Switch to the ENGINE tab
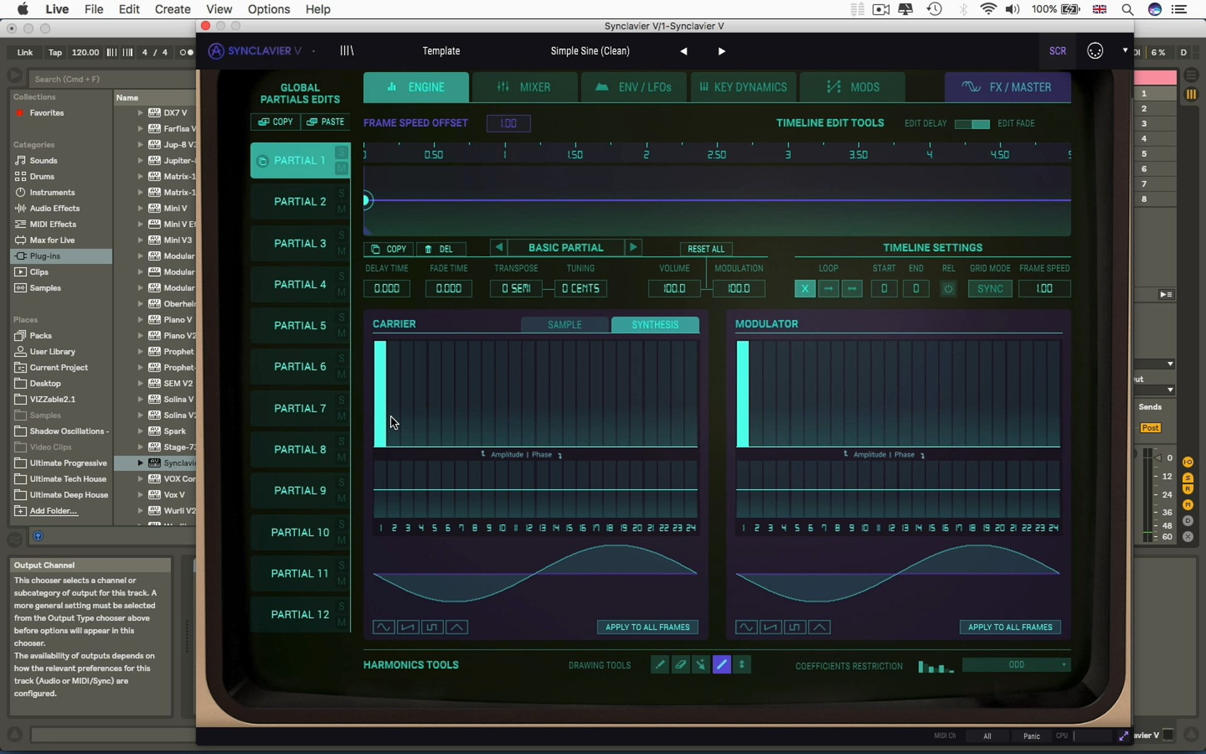The image size is (1206, 754). point(416,87)
